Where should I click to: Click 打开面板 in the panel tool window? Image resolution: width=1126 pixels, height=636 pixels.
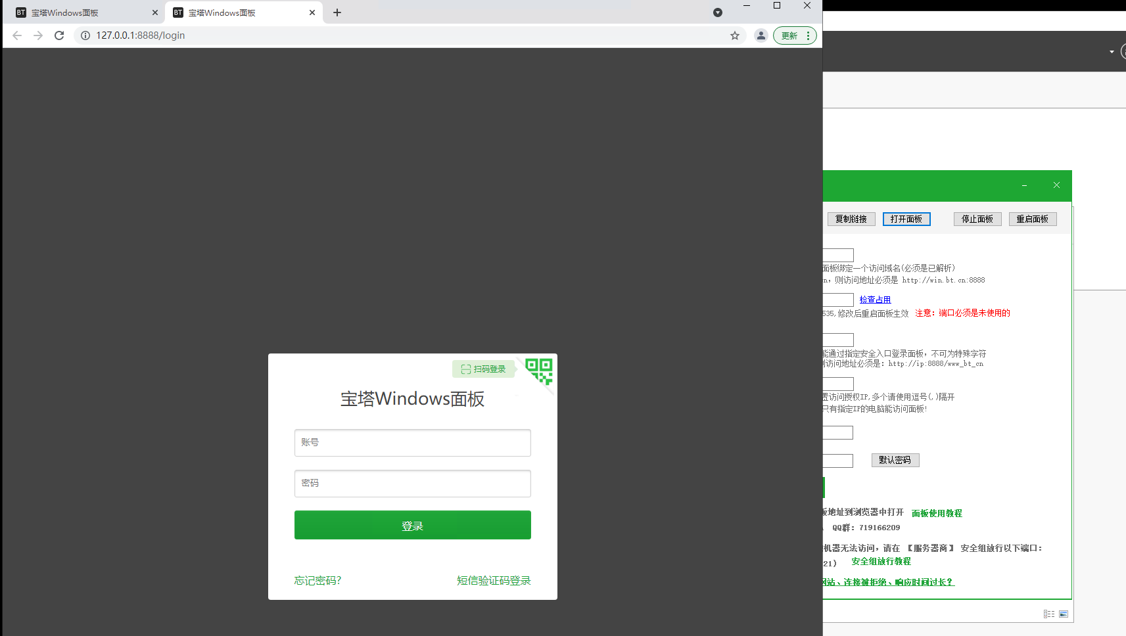906,219
